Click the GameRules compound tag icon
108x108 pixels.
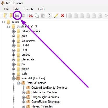28,102
